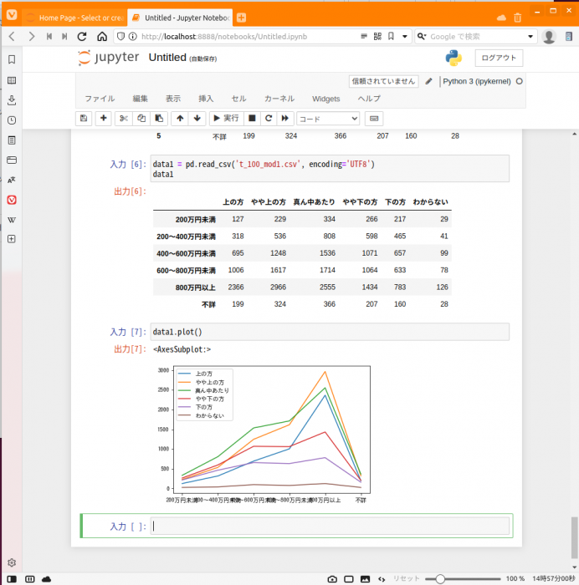Interrupt the kernel with stop icon
Viewport: 579px width, 585px height.
(x=252, y=119)
